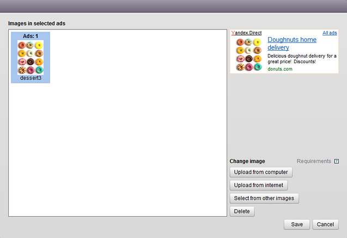Click the Change image heading
This screenshot has width=347, height=238.
(x=247, y=161)
